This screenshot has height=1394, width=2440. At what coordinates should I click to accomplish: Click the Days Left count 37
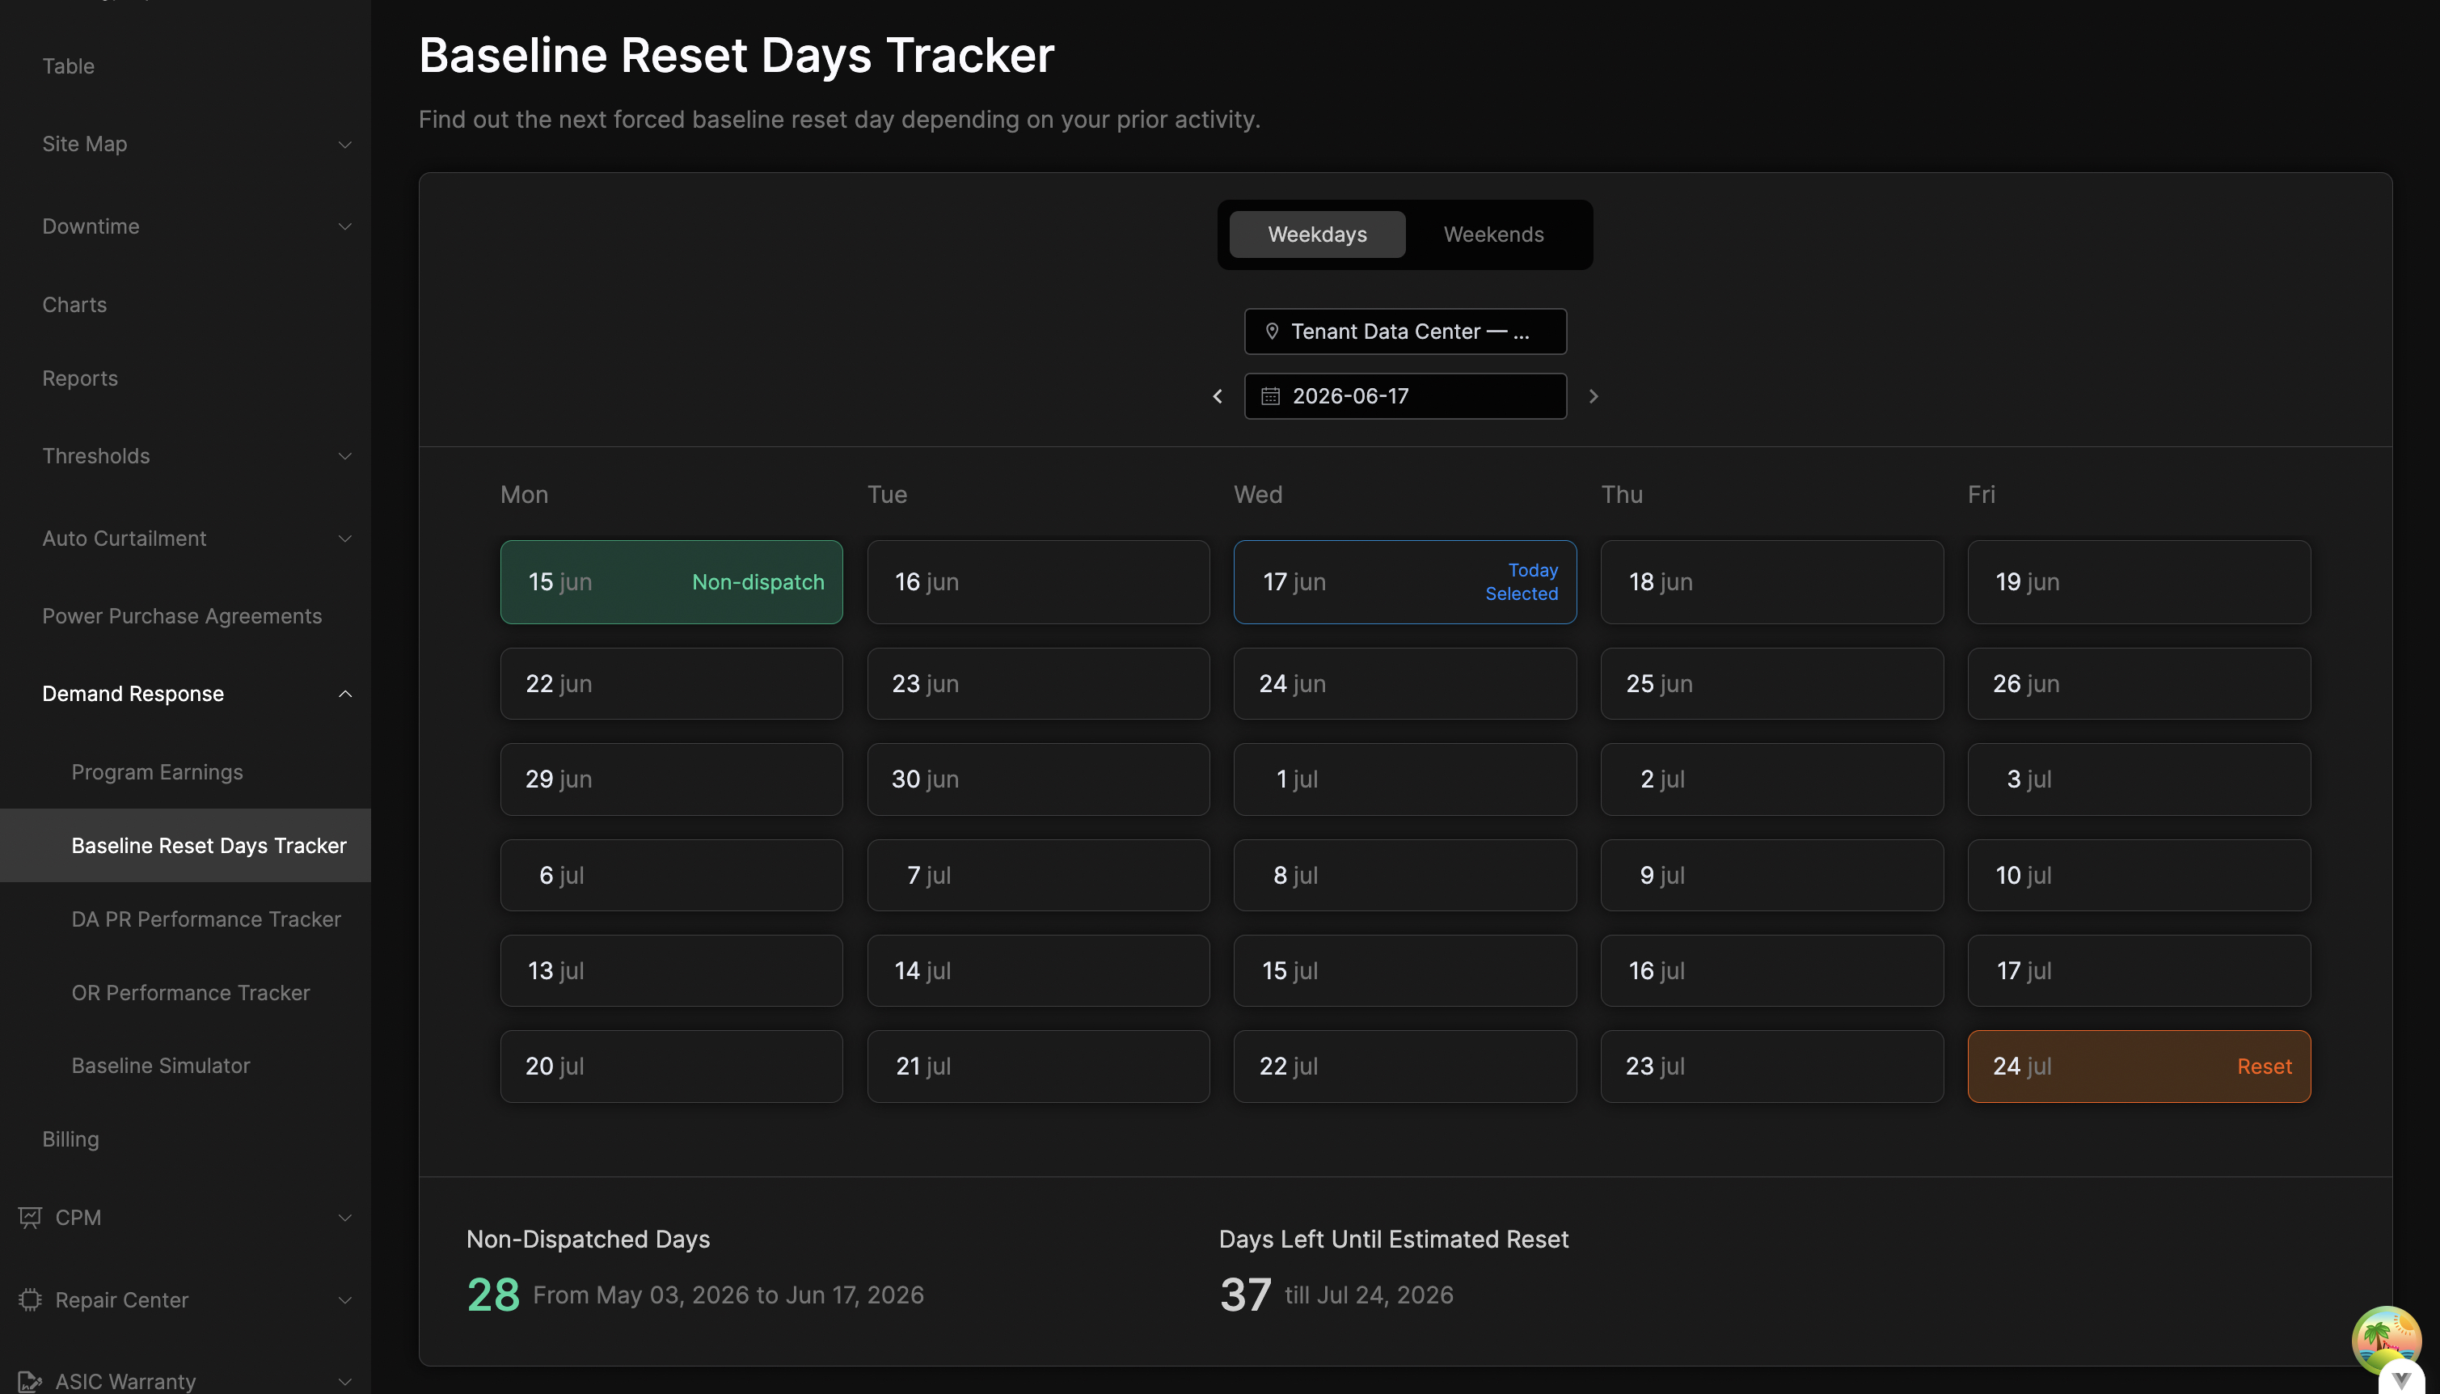(1245, 1295)
